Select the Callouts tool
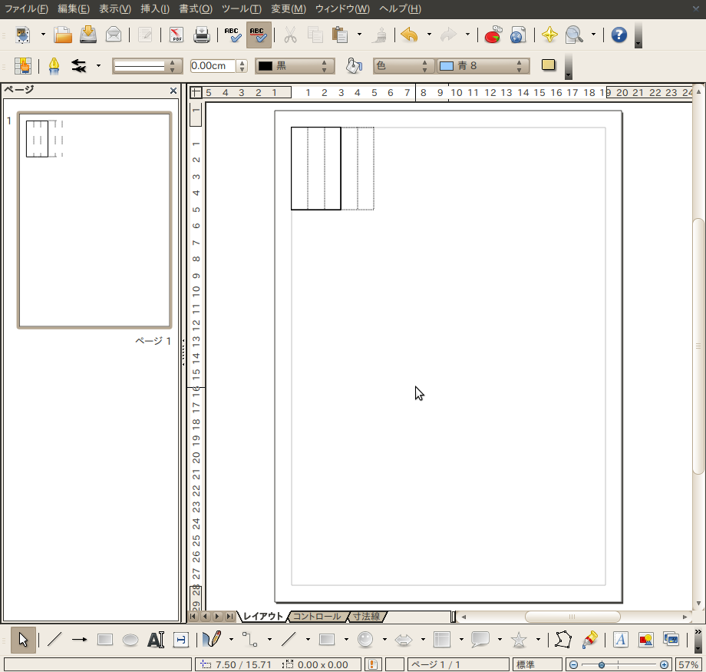 coord(480,639)
